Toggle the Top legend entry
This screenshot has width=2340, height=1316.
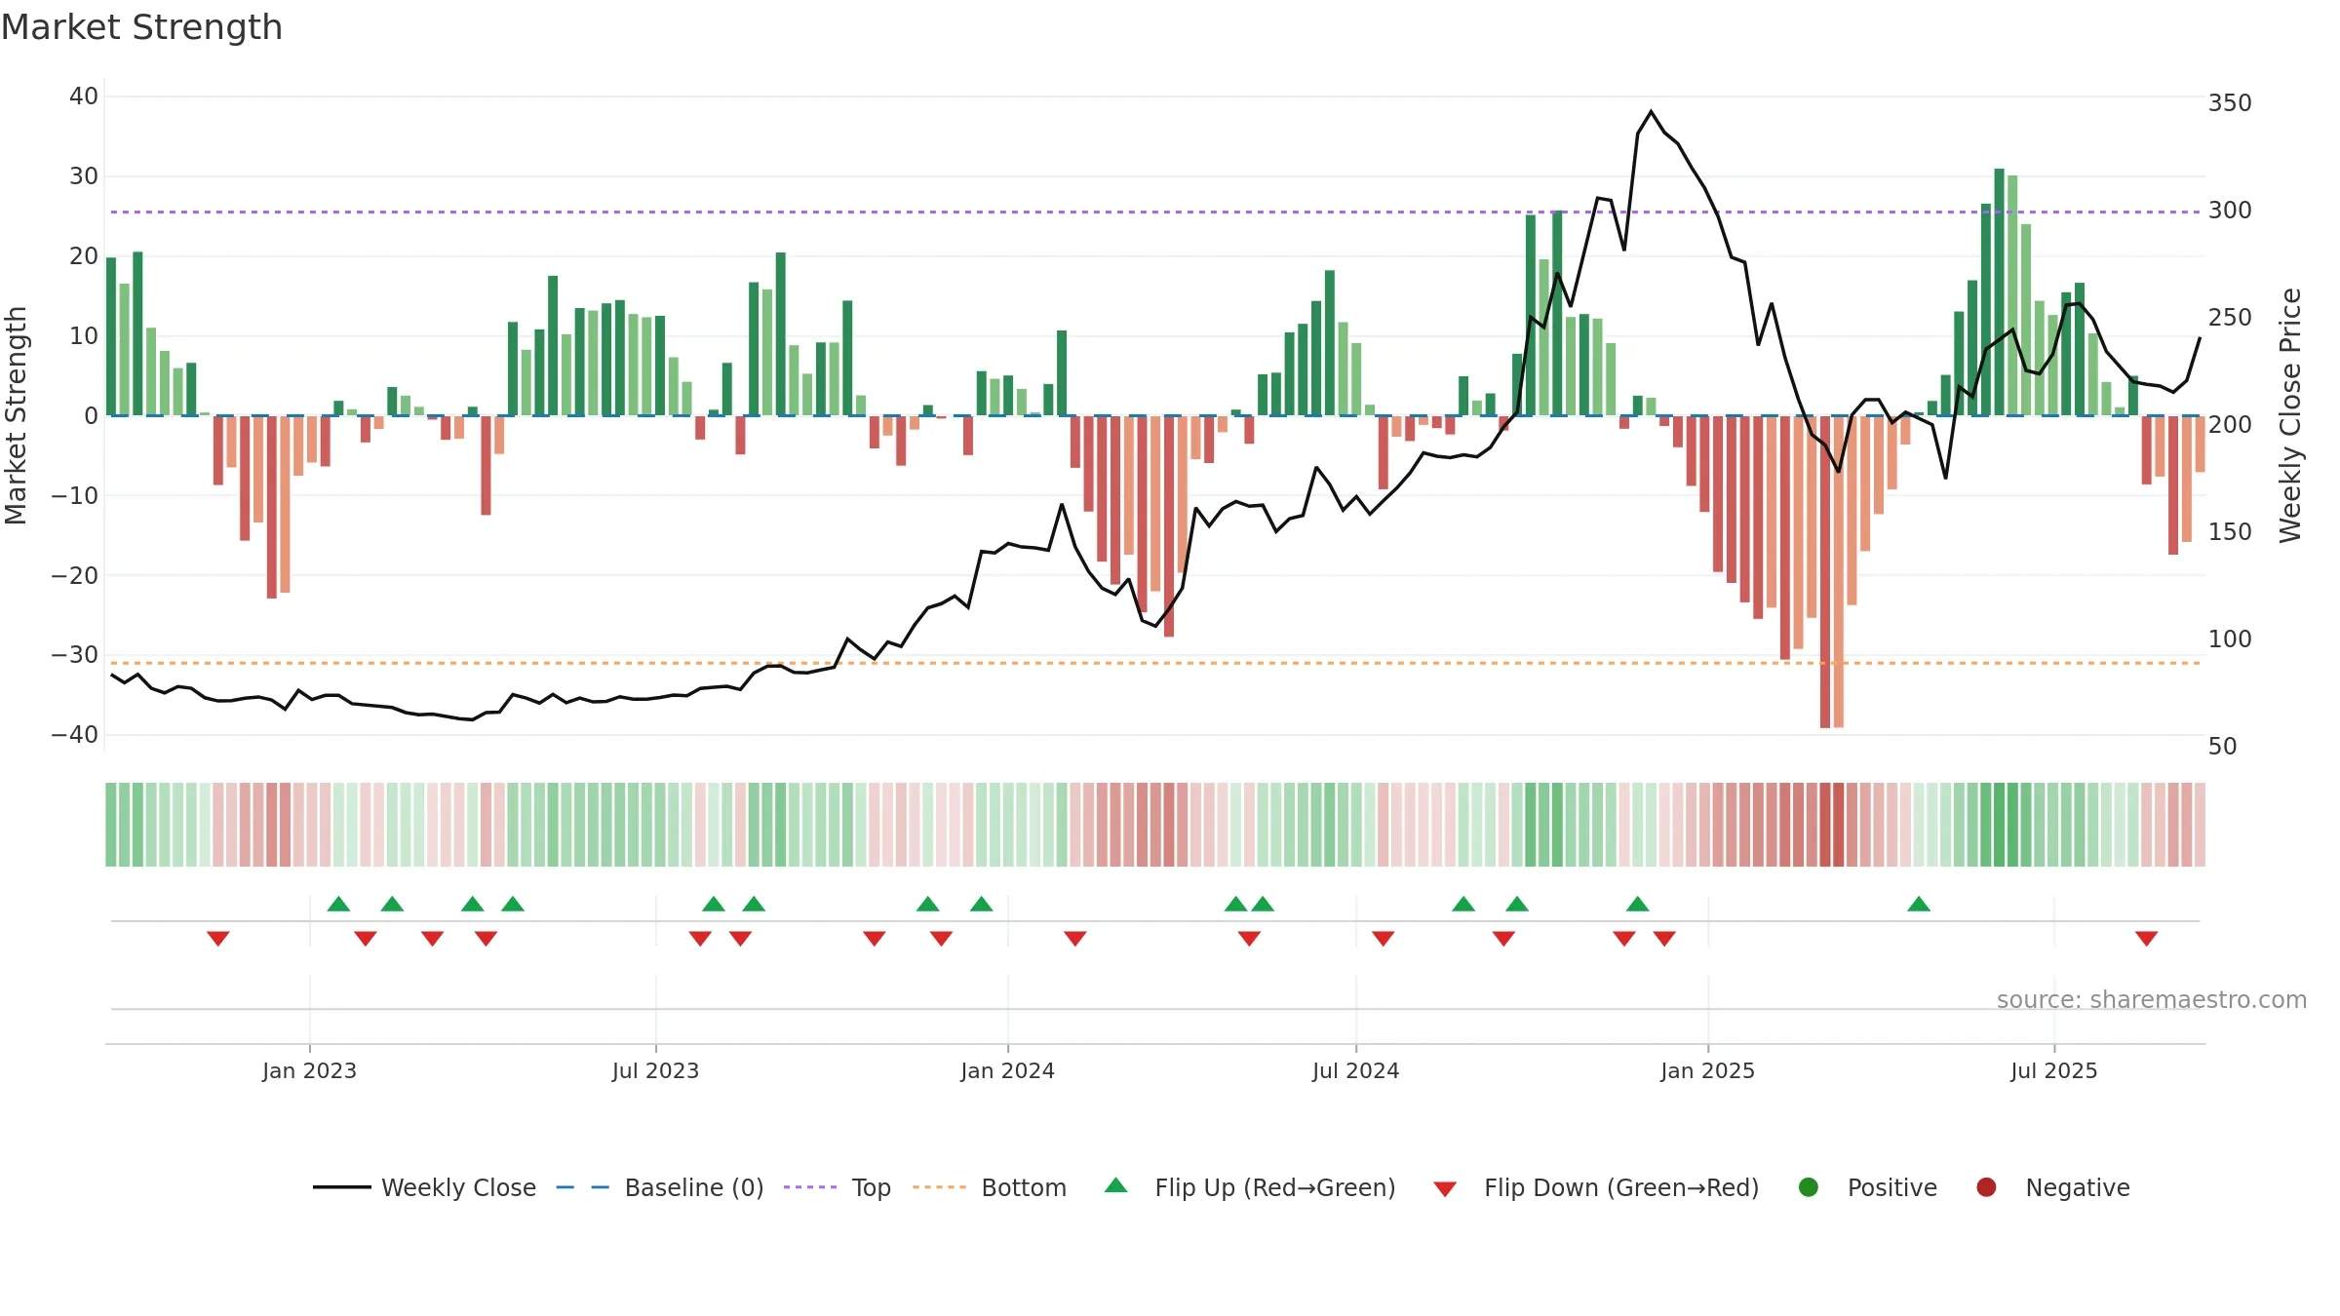click(838, 1187)
